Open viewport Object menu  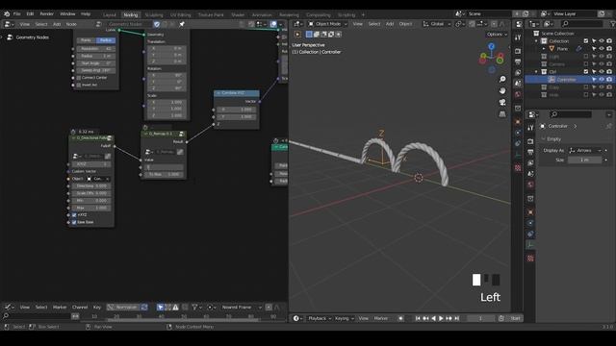pyautogui.click(x=405, y=24)
